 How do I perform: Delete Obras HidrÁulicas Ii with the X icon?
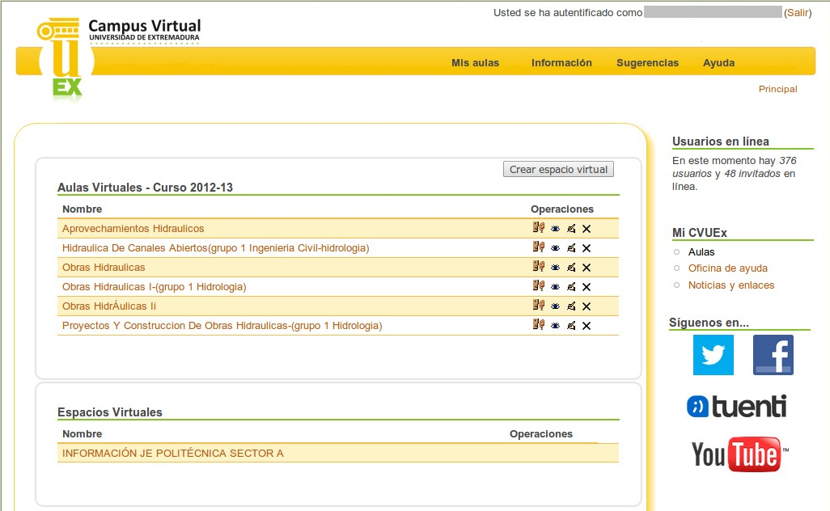[x=587, y=306]
